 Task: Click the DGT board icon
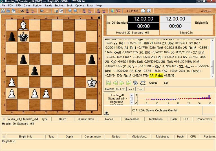pyautogui.click(x=118, y=11)
